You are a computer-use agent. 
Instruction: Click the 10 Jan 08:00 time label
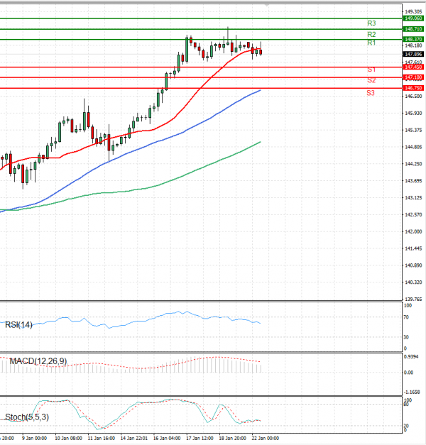tap(68, 439)
